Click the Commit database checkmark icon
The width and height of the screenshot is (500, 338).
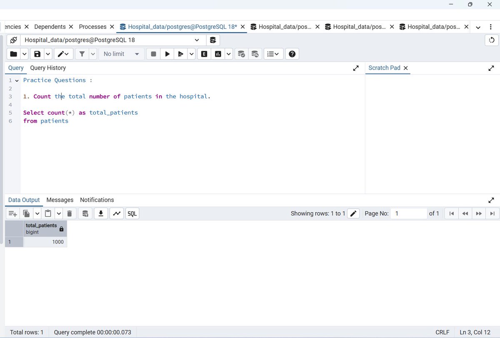point(241,54)
